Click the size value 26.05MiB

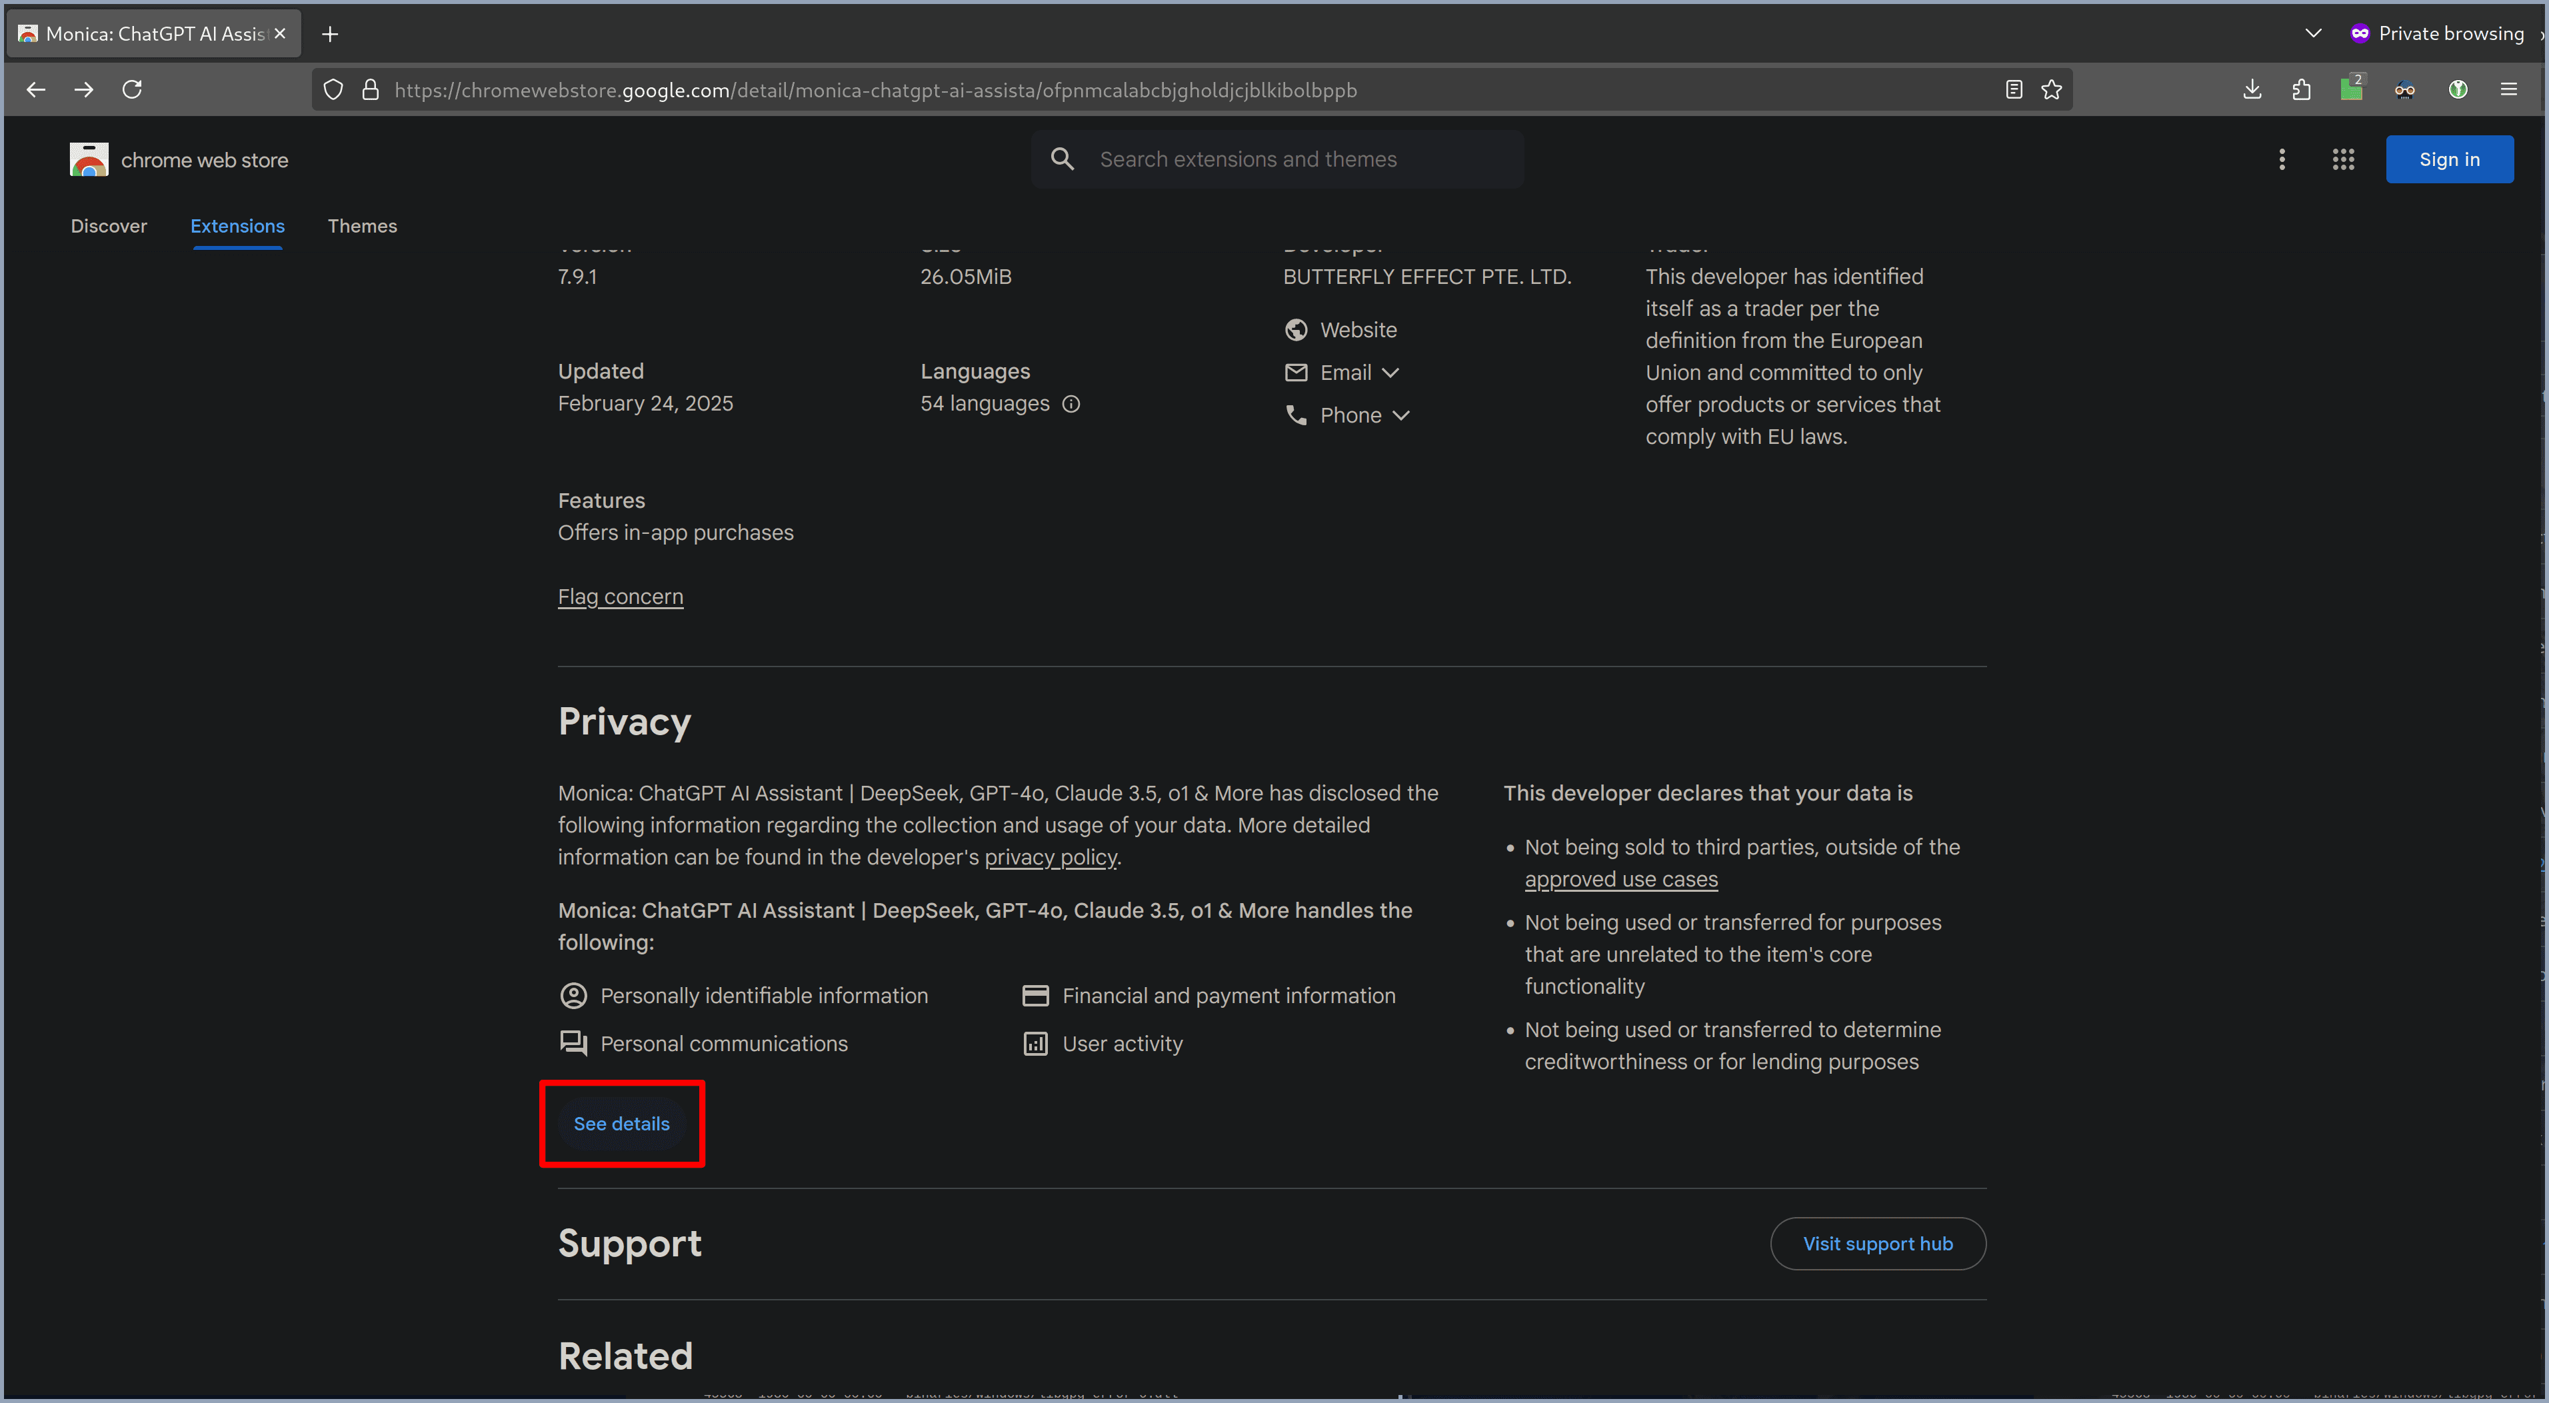(966, 277)
